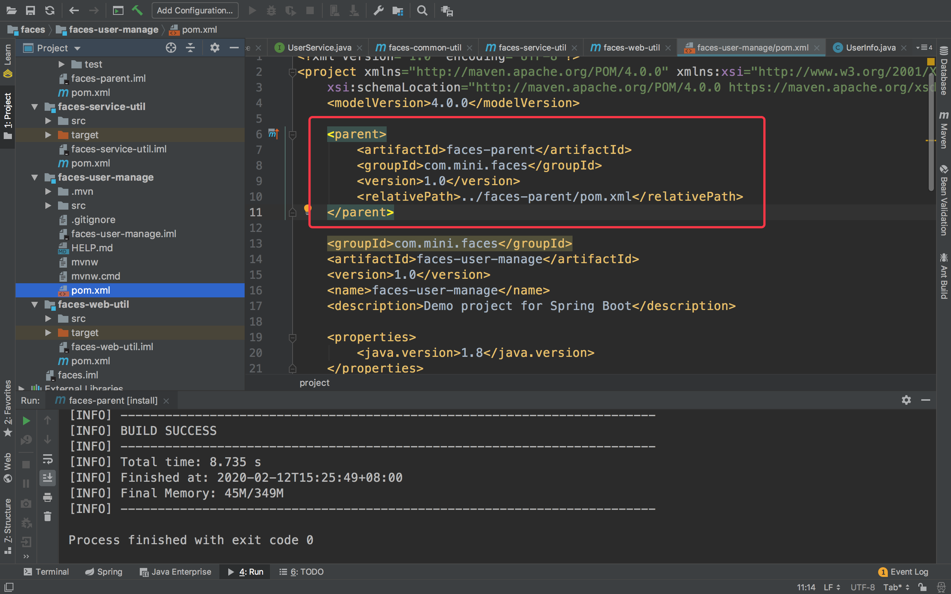Click the project breadcrumb below the editor

[314, 382]
